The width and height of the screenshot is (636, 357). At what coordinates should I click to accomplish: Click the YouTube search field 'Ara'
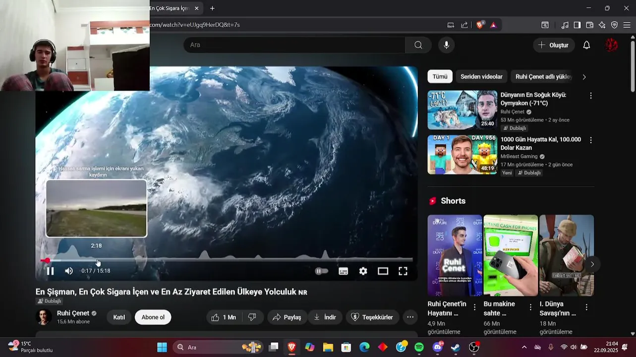click(294, 45)
